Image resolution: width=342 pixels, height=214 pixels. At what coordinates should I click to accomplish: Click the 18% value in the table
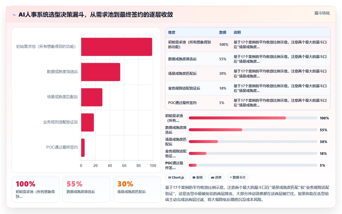coord(223,88)
